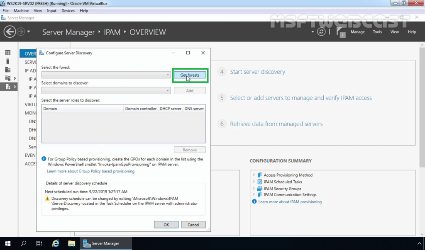Open the Select domains to discover dropdown

tap(106, 90)
